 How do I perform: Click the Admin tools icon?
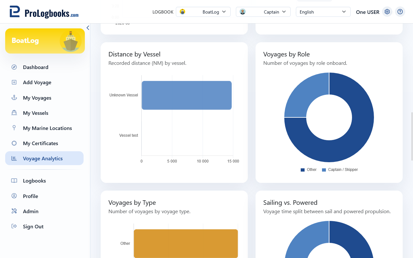14,211
